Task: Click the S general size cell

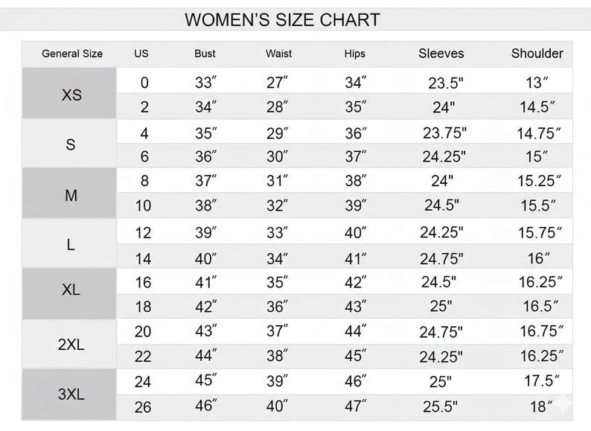Action: pos(69,144)
